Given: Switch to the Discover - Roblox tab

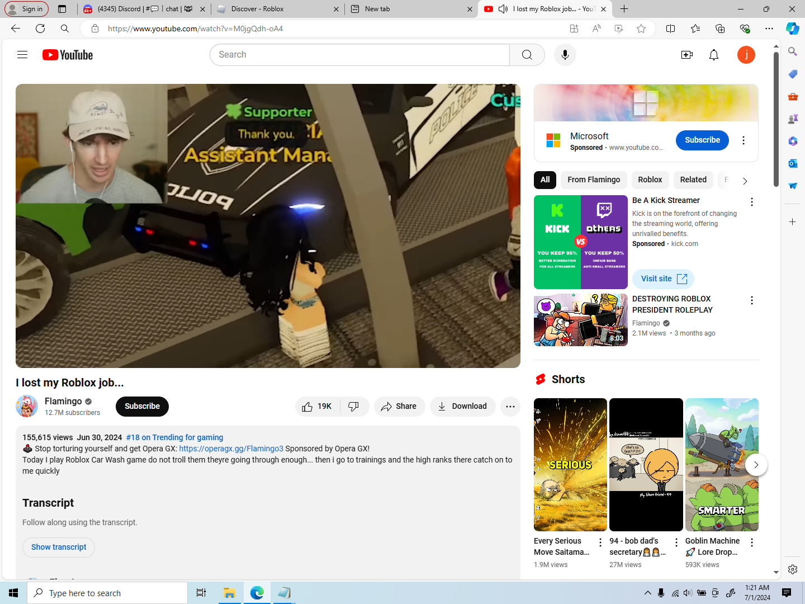Looking at the screenshot, I should pos(277,9).
